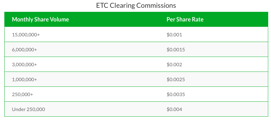The height and width of the screenshot is (121, 271).
Task: Click the green table header bar
Action: 136,19
